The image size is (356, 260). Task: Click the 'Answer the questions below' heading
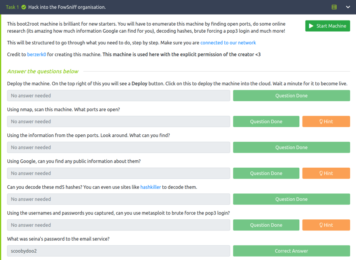pyautogui.click(x=43, y=72)
